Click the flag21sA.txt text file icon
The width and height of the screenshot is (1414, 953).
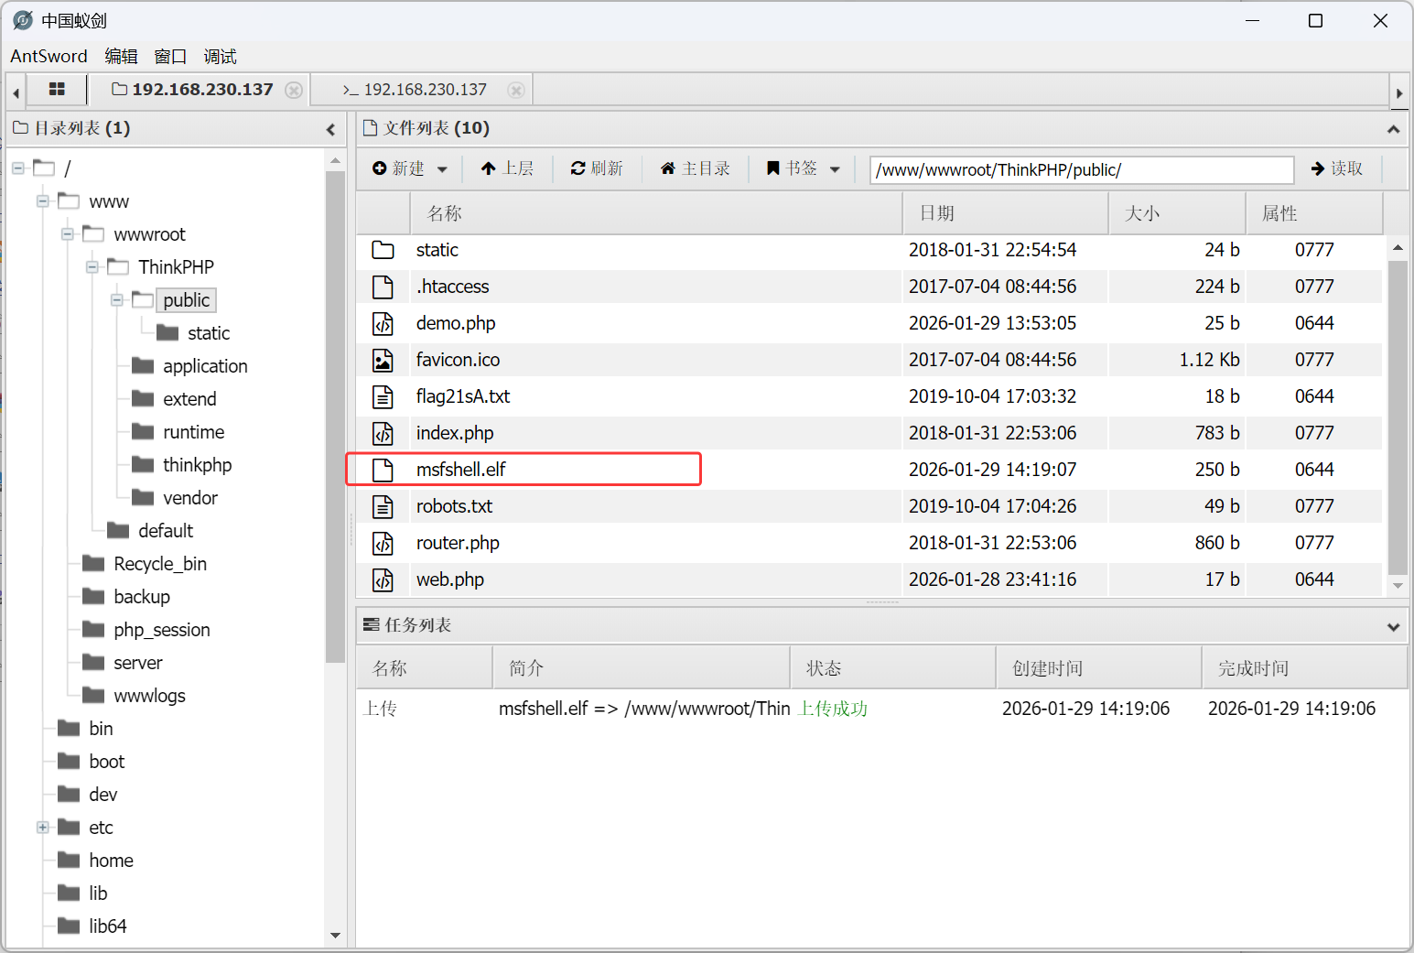tap(383, 396)
